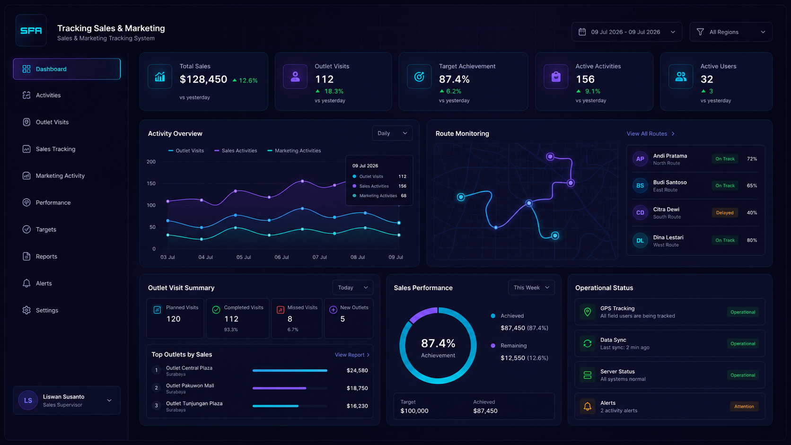Click the SFA logo icon
This screenshot has height=445, width=791.
(31, 30)
